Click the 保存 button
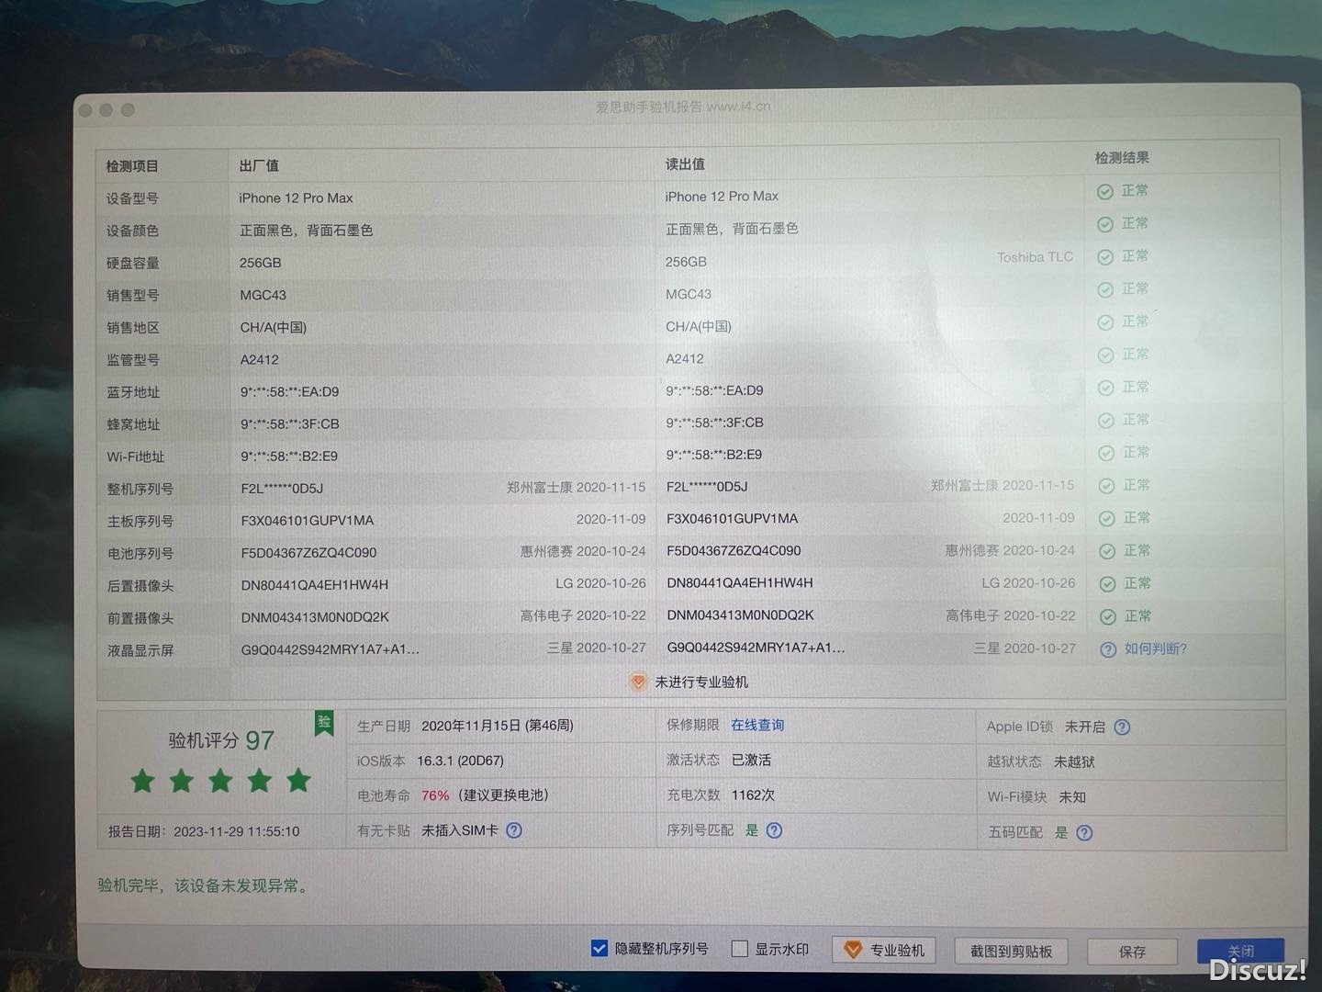 click(1132, 953)
